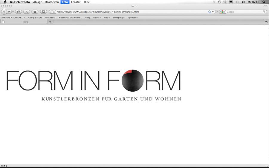Expand the News bookmarks folder
This screenshot has height=168, width=269.
click(97, 18)
